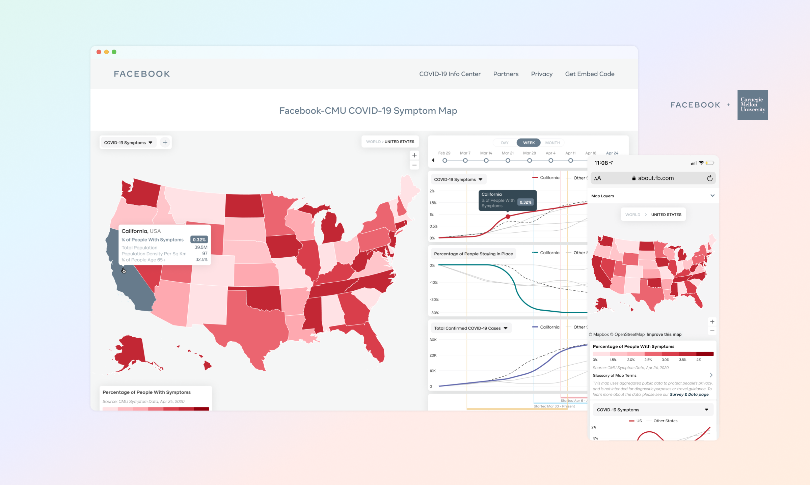Click the mobile reload page icon
This screenshot has height=485, width=810.
pos(710,178)
